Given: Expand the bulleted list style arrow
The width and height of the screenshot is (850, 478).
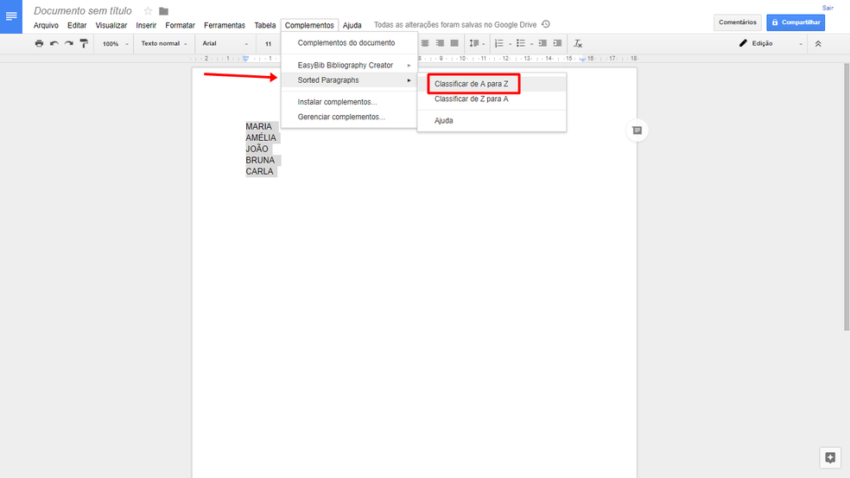Looking at the screenshot, I should (532, 44).
